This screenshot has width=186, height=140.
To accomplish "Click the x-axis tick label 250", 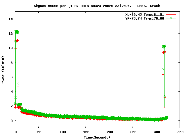I will 133,132.
